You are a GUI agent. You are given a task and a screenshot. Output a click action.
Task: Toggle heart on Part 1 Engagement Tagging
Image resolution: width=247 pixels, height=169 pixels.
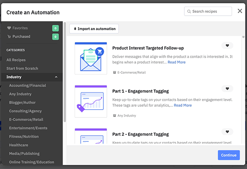click(x=227, y=89)
